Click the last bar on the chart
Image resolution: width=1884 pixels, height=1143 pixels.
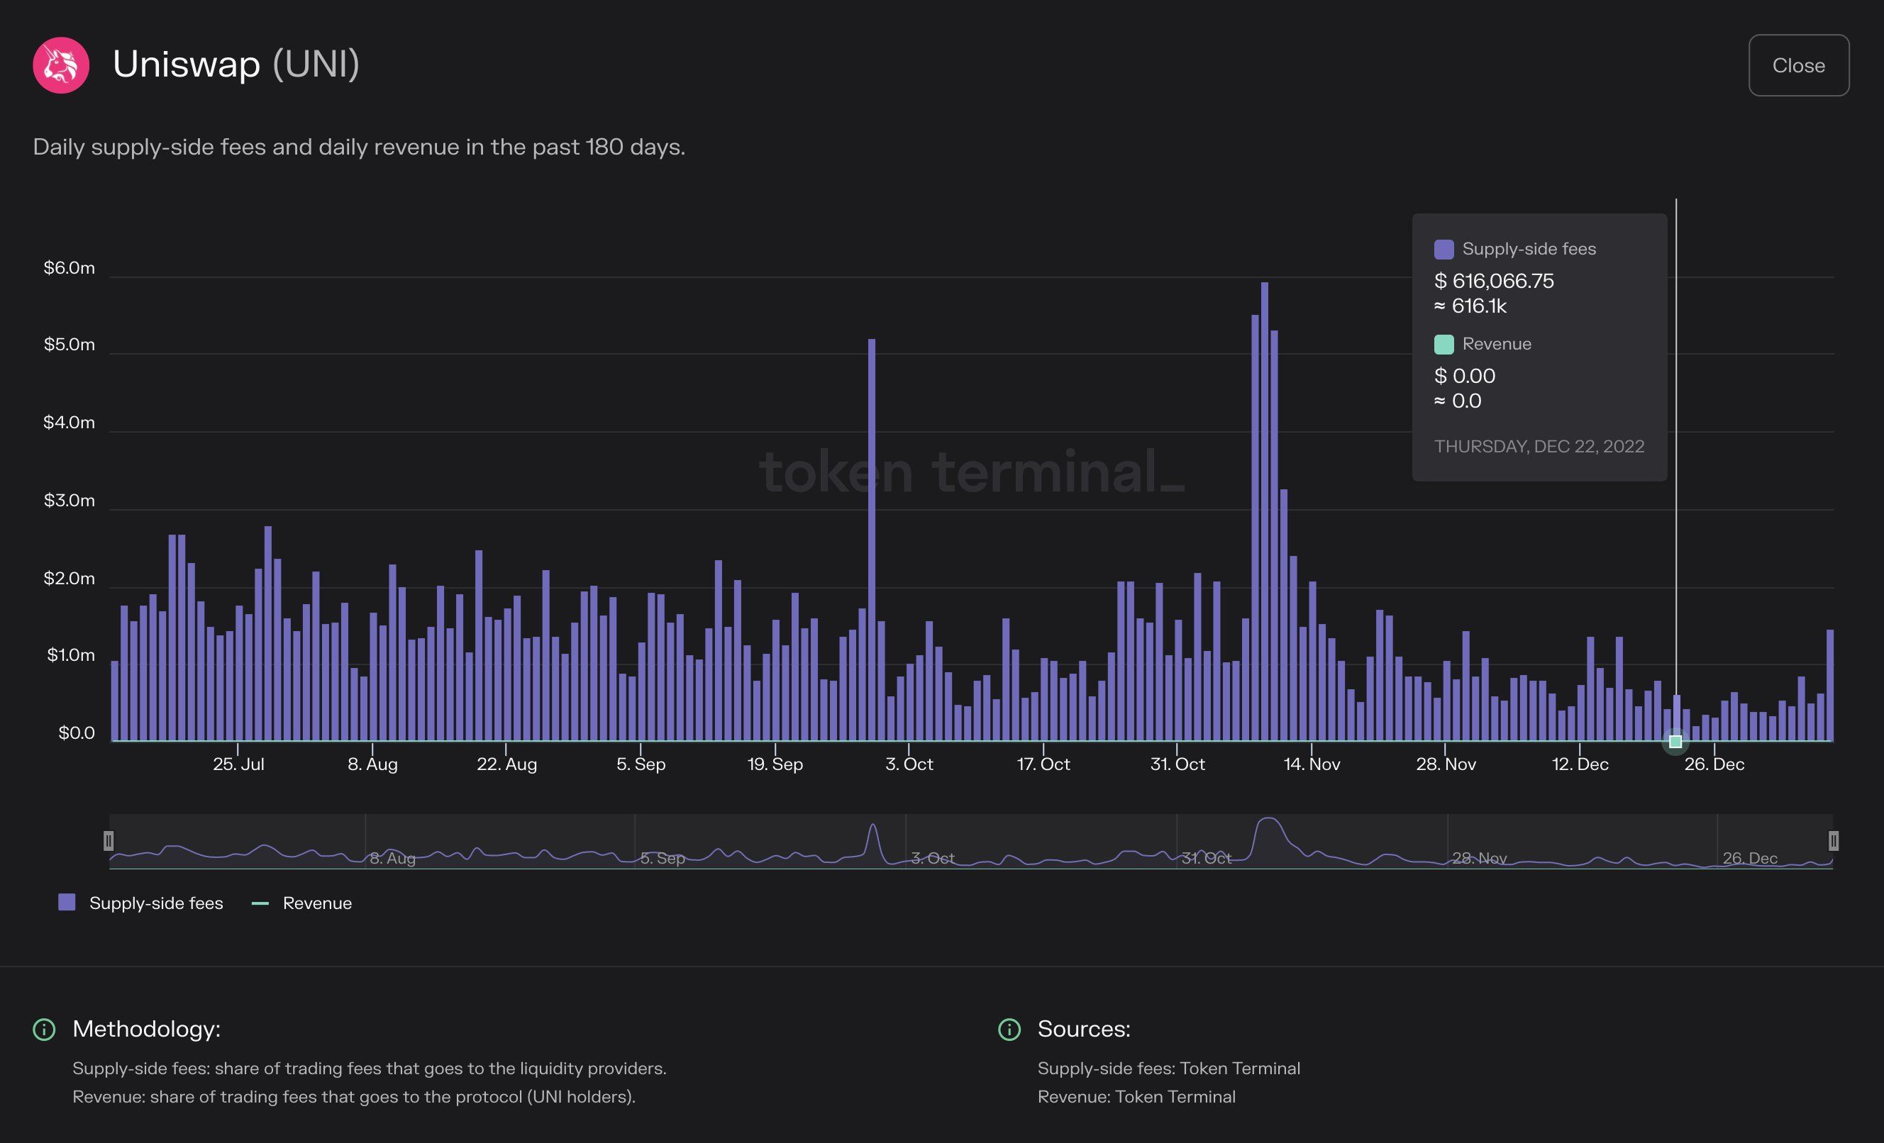1829,685
